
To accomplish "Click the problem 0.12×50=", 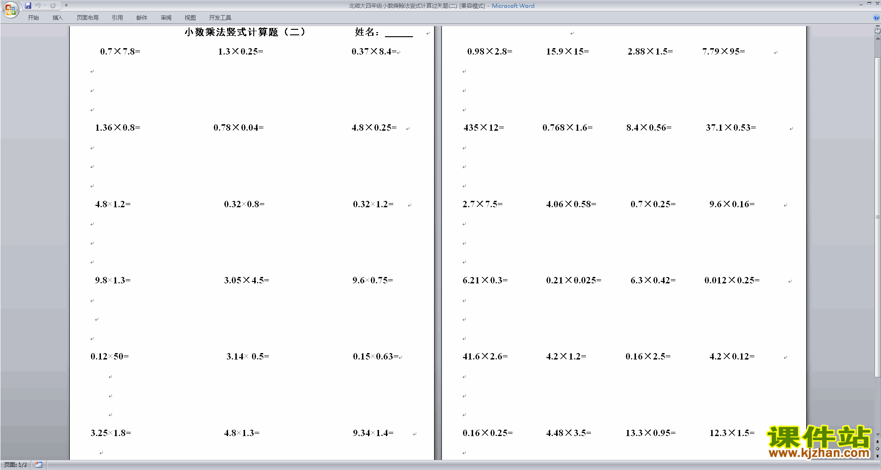I will pyautogui.click(x=110, y=356).
